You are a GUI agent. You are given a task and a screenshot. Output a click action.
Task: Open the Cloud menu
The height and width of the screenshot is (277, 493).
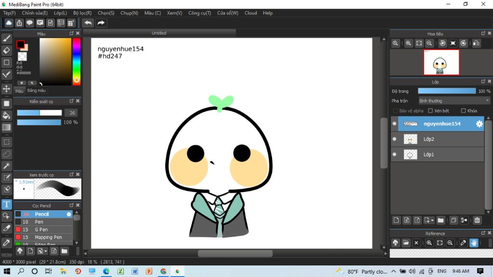tap(250, 13)
